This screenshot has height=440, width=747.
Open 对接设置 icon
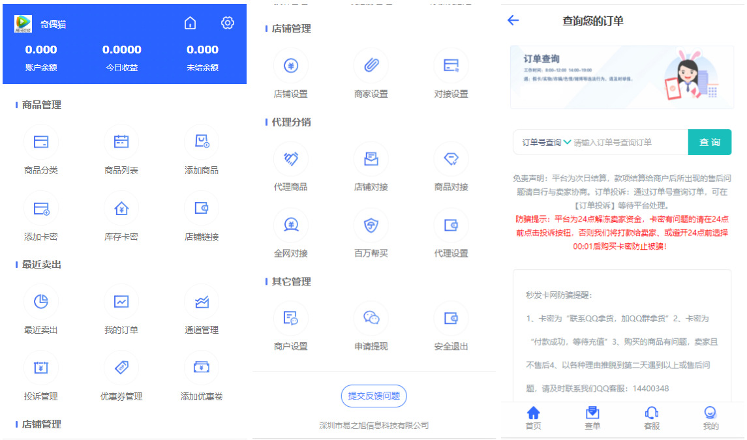click(x=451, y=65)
